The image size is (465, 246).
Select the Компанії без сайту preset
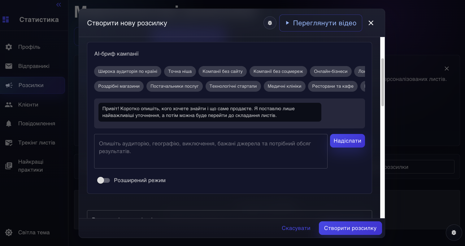(x=222, y=71)
